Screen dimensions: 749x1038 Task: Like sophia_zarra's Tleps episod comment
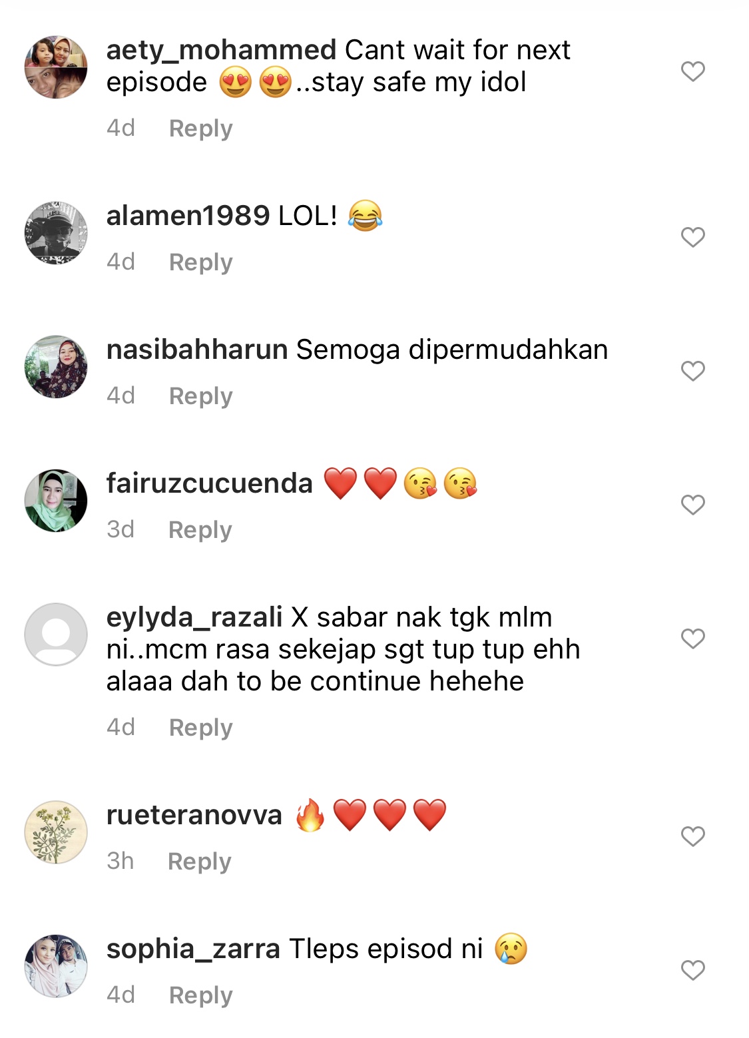(x=692, y=970)
